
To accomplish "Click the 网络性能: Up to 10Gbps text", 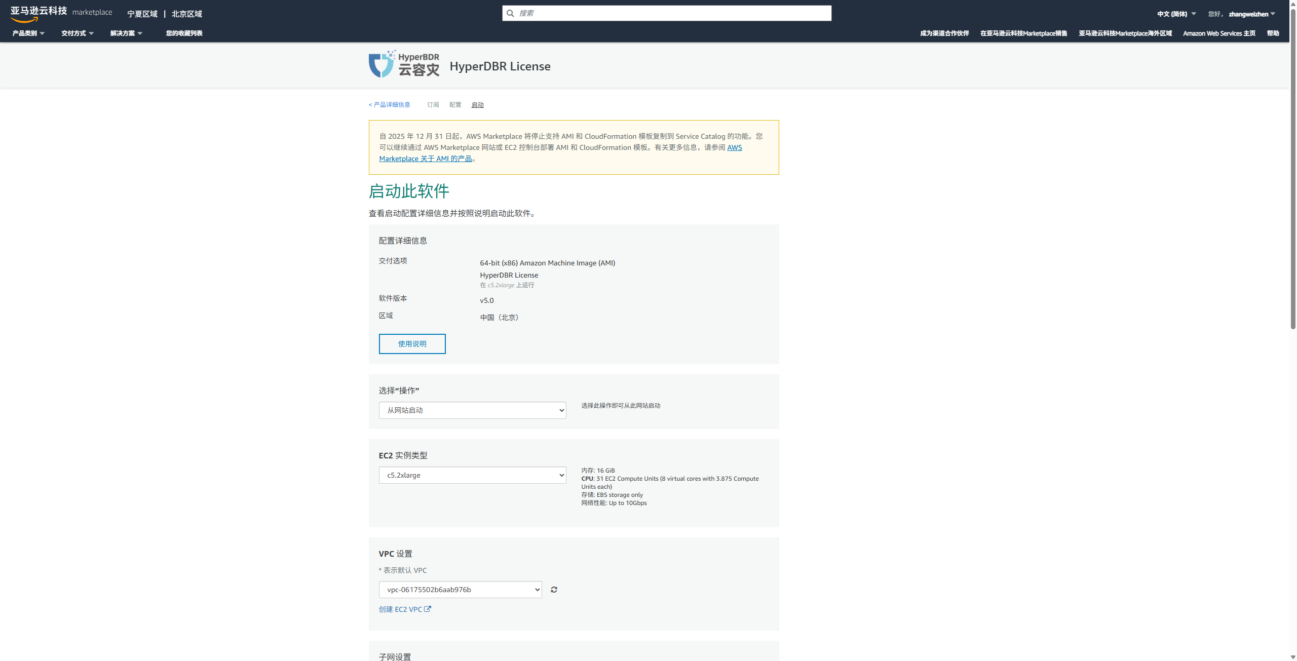I will click(x=614, y=503).
